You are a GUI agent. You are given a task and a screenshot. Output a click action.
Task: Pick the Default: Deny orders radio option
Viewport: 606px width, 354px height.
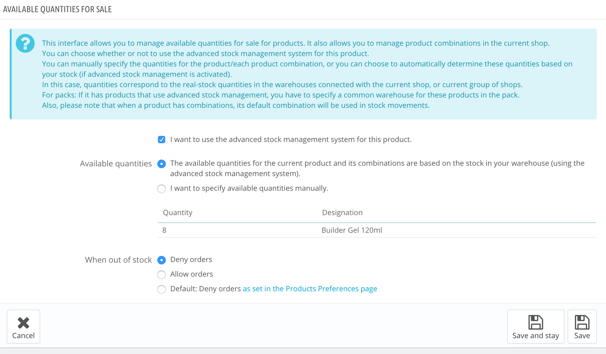point(162,289)
